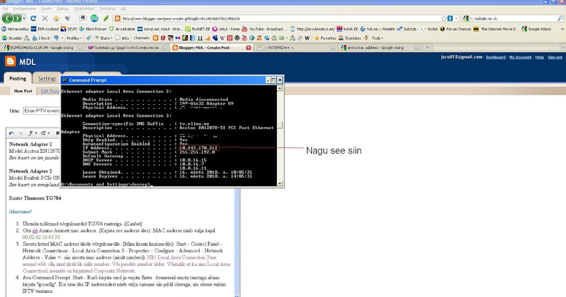The image size is (566, 297).
Task: Open the Dashboard link
Action: tap(496, 57)
